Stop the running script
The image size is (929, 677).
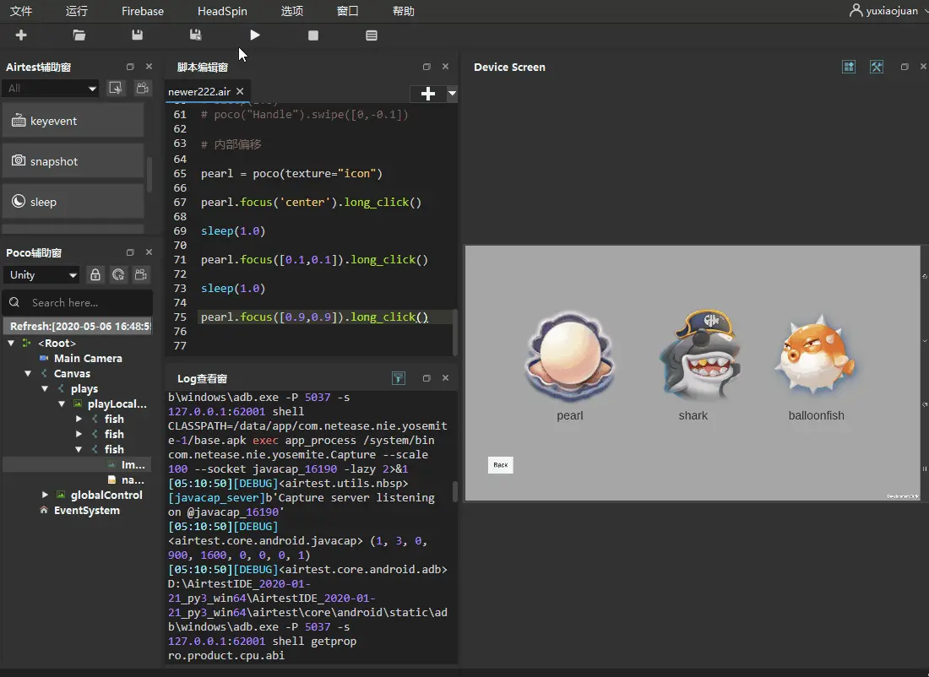313,35
